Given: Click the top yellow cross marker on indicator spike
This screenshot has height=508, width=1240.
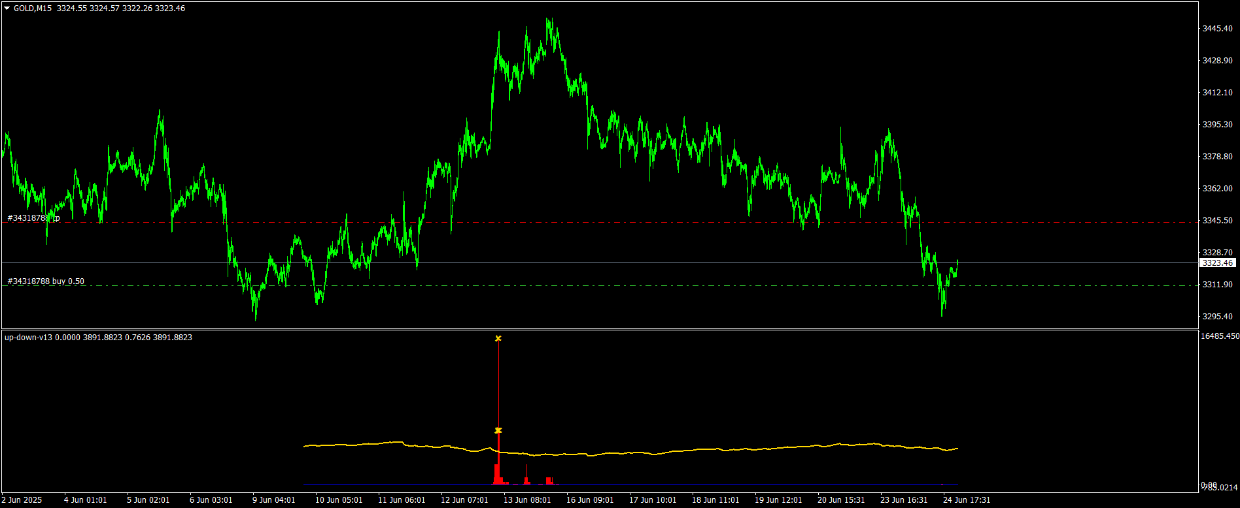Looking at the screenshot, I should coord(498,338).
